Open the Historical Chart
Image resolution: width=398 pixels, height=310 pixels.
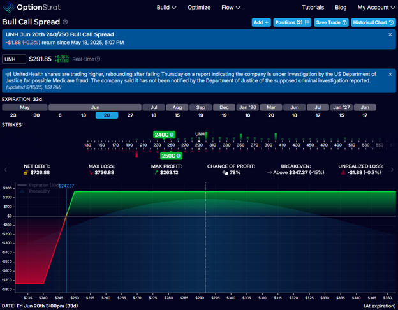coord(373,22)
